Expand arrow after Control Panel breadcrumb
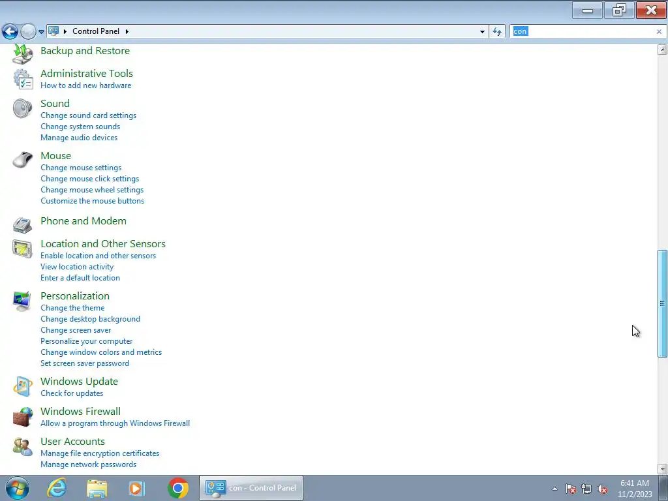The height and width of the screenshot is (501, 668). tap(127, 31)
